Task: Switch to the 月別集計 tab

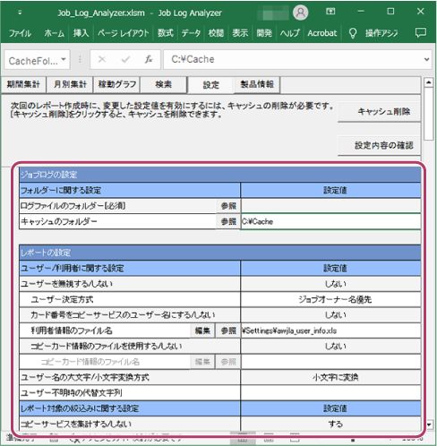Action: point(70,84)
